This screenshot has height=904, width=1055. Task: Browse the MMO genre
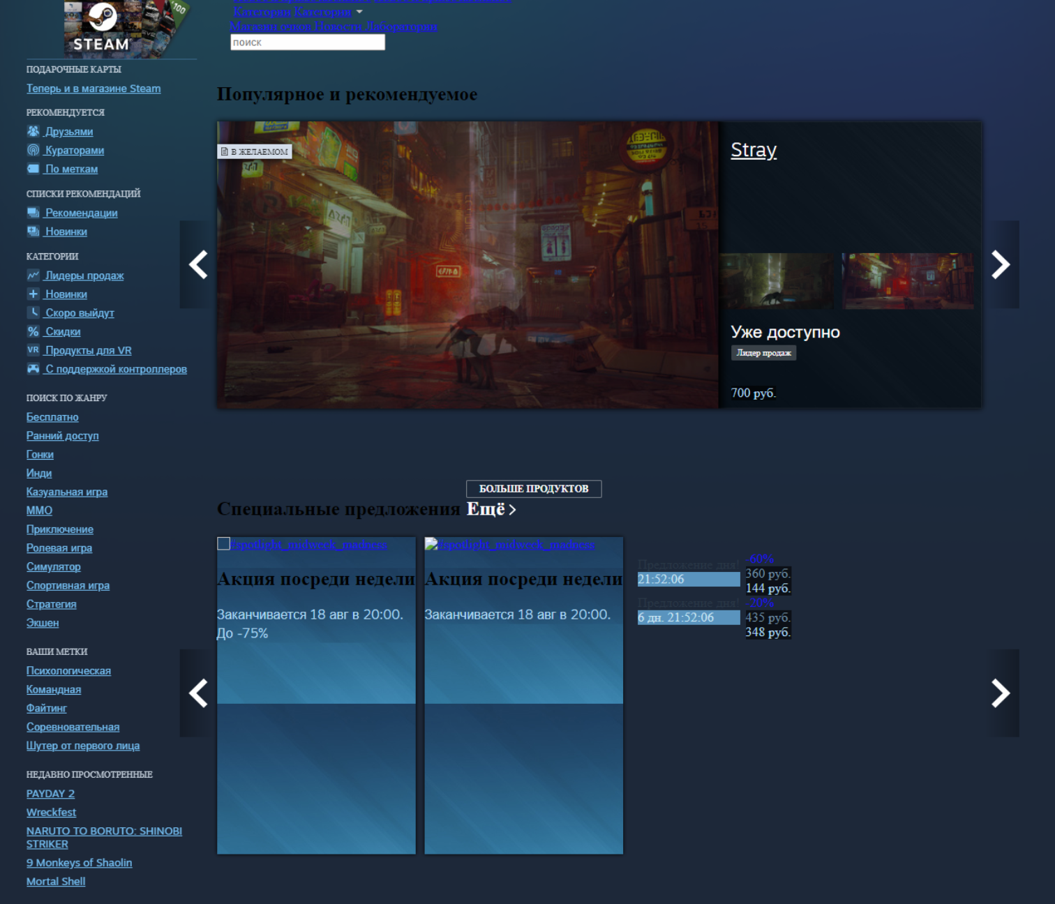pos(39,511)
